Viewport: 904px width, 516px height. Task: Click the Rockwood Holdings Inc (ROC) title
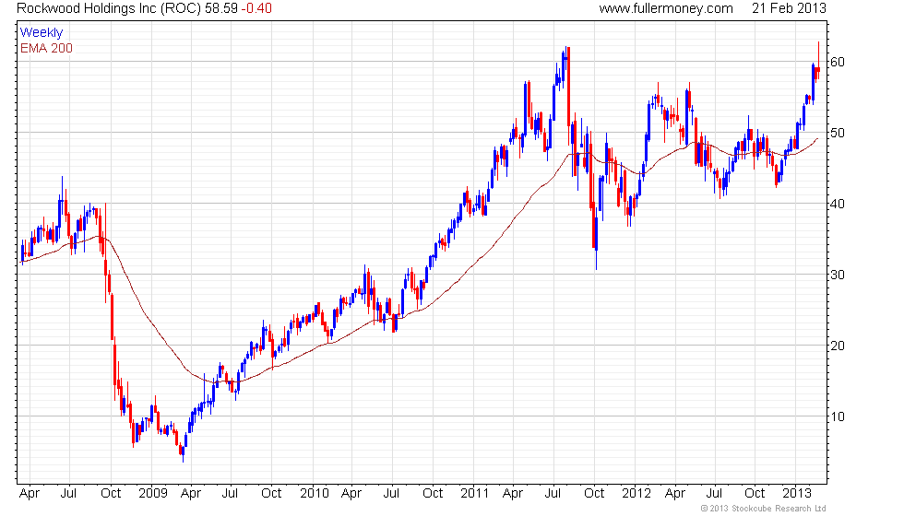pyautogui.click(x=109, y=8)
